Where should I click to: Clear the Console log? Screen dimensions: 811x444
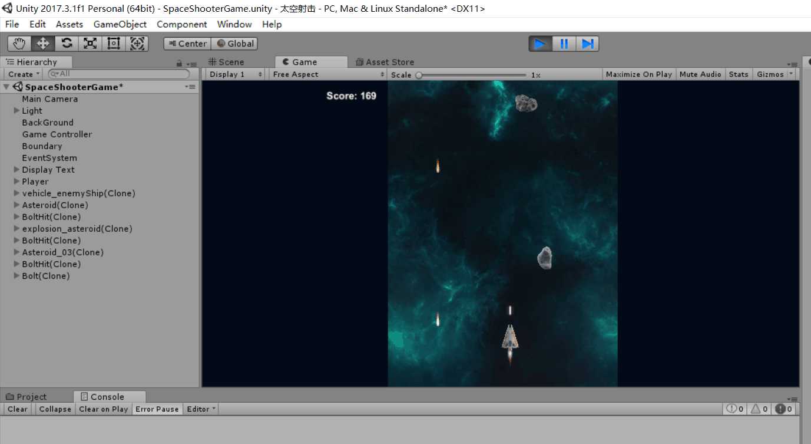tap(18, 409)
